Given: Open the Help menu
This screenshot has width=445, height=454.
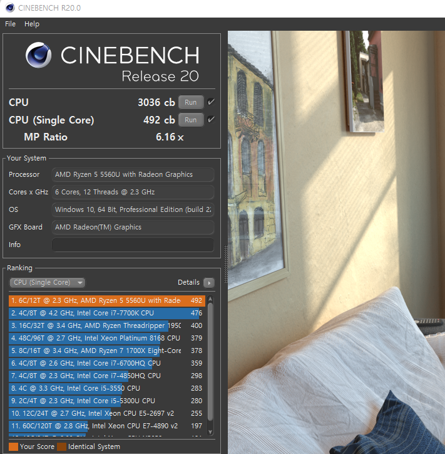Looking at the screenshot, I should click(x=32, y=24).
